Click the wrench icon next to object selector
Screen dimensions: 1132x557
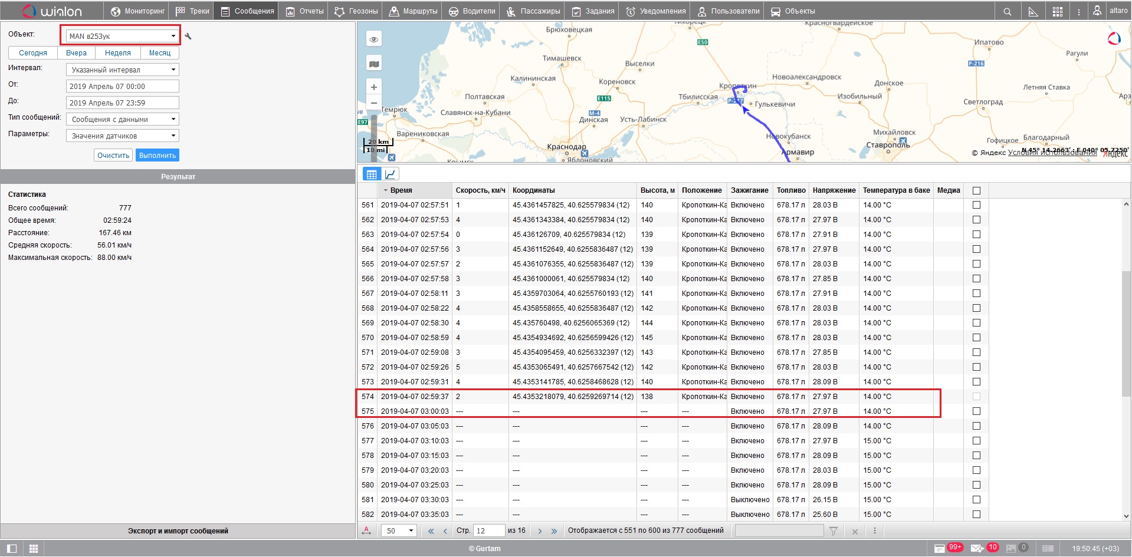coord(188,37)
